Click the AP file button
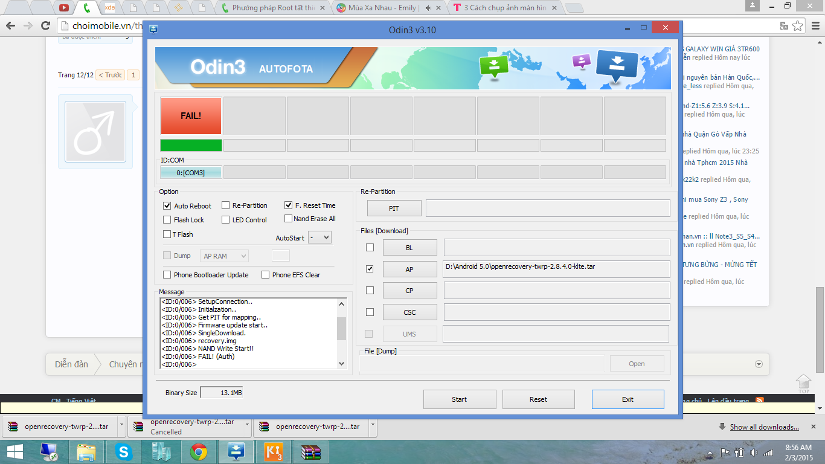825x464 pixels. (x=409, y=269)
